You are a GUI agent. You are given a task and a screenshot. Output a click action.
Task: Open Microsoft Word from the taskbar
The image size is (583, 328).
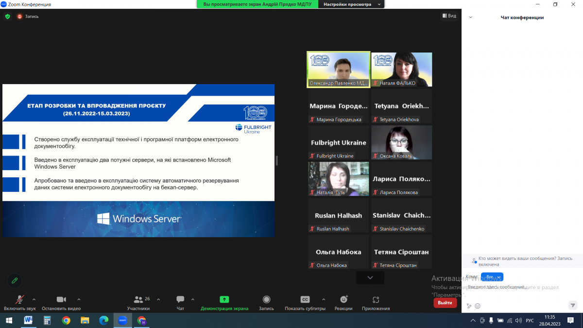pos(28,321)
